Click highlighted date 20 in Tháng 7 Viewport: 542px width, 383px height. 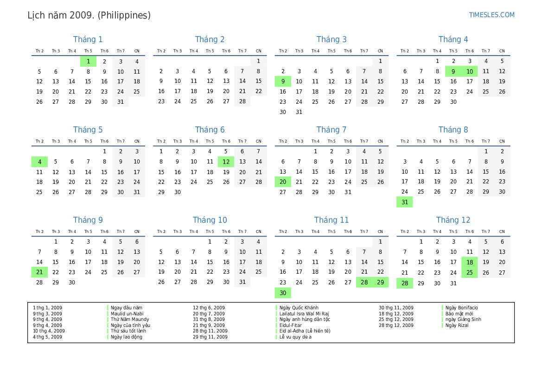283,182
